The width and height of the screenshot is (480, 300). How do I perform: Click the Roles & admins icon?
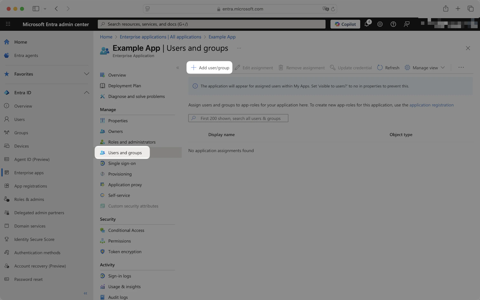click(7, 199)
